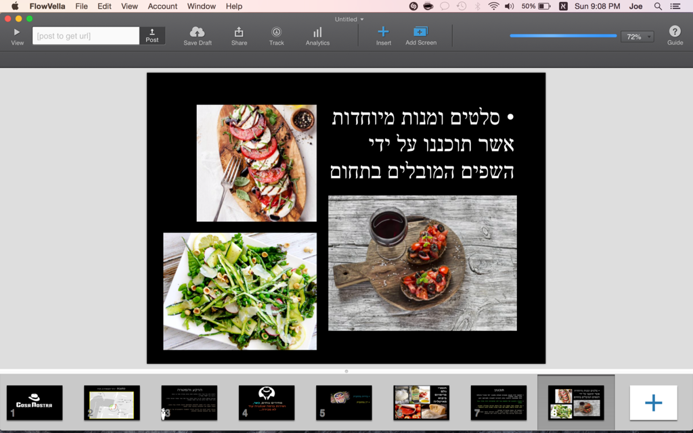This screenshot has width=693, height=433.
Task: Open the File menu
Action: (81, 6)
